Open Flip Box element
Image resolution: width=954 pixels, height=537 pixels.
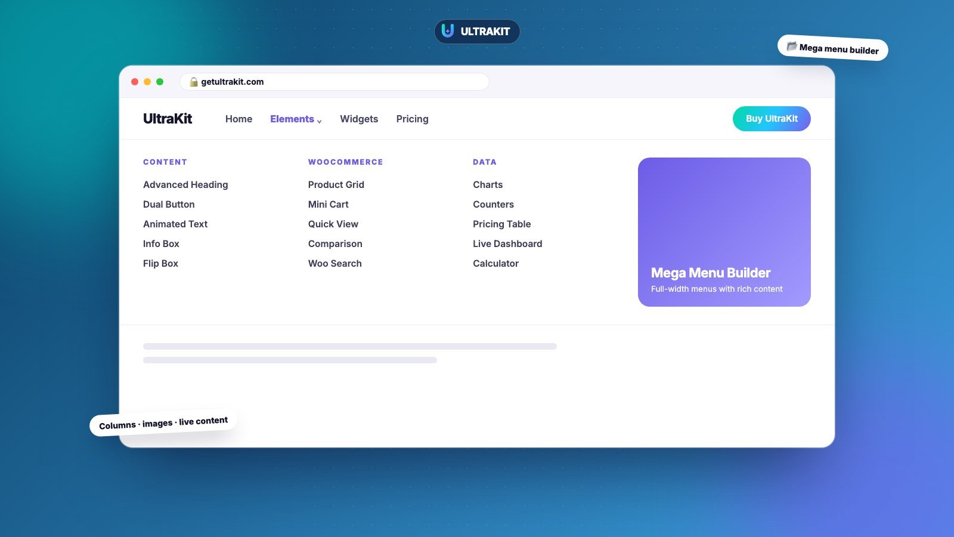[160, 263]
